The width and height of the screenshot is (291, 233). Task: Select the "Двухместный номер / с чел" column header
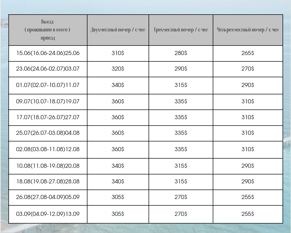click(118, 30)
